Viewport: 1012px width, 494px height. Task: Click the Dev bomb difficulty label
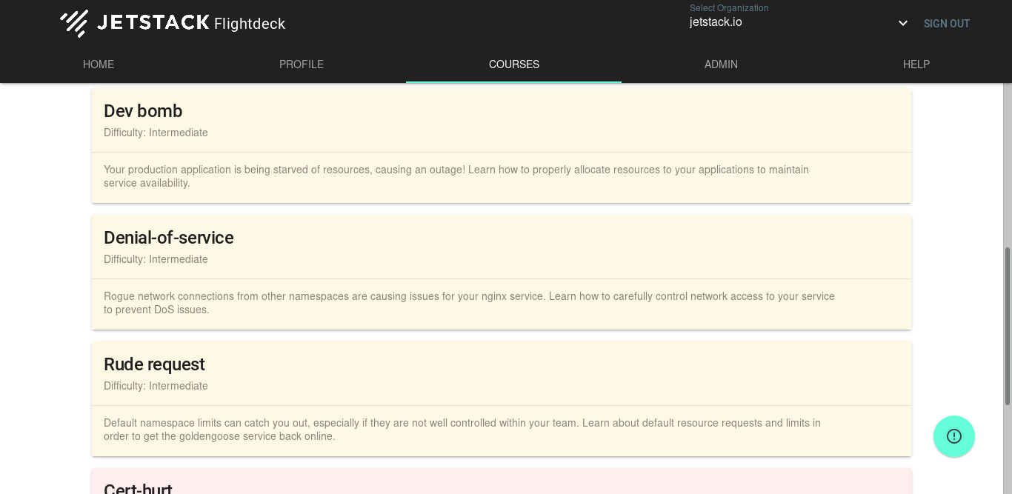click(x=156, y=133)
